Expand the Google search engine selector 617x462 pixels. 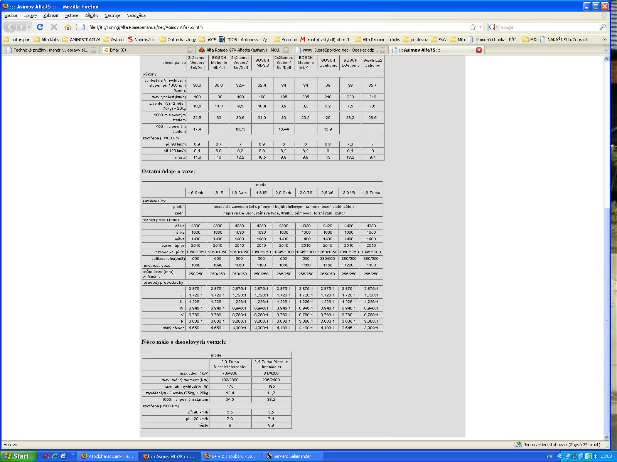tap(493, 27)
